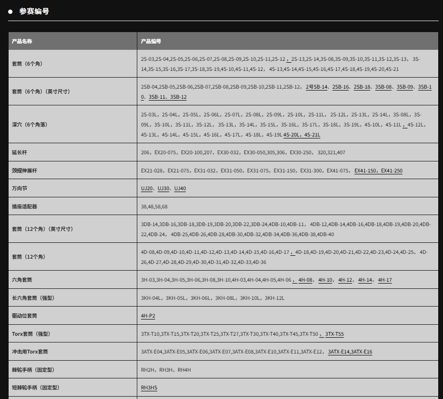Open the 3SB-12 link
This screenshot has width=443, height=399.
178,97
